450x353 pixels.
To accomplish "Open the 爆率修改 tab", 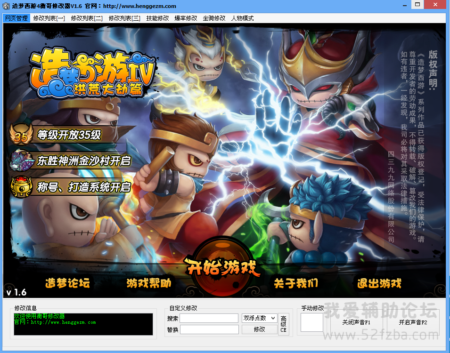I will click(186, 18).
